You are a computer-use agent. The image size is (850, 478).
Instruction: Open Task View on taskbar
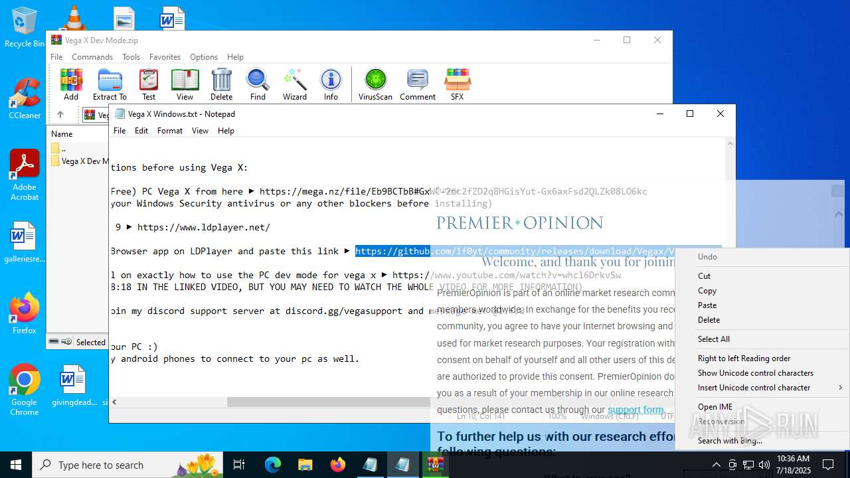(239, 465)
